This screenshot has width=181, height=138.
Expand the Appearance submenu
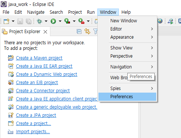point(127,37)
